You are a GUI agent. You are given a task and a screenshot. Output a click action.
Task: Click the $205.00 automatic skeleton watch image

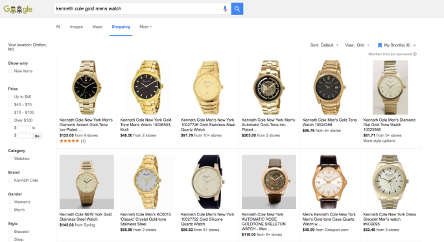point(269,87)
